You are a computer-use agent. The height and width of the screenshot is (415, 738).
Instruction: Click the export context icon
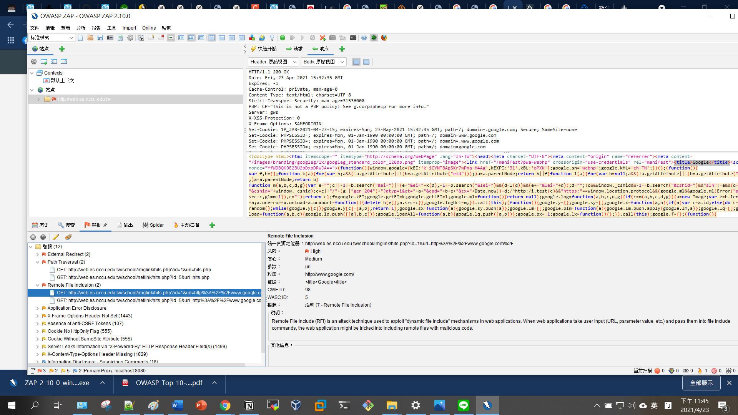[x=64, y=61]
